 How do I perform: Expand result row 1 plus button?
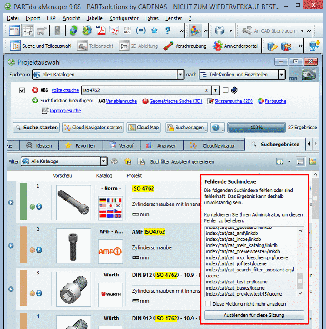pos(11,202)
